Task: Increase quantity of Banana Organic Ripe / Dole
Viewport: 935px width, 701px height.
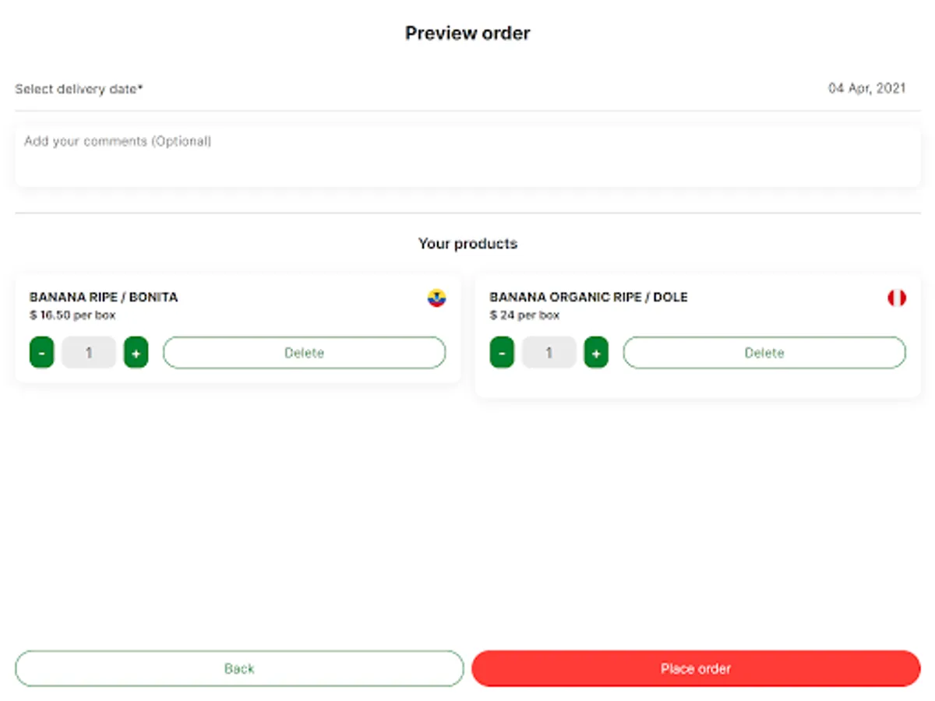Action: [x=596, y=353]
